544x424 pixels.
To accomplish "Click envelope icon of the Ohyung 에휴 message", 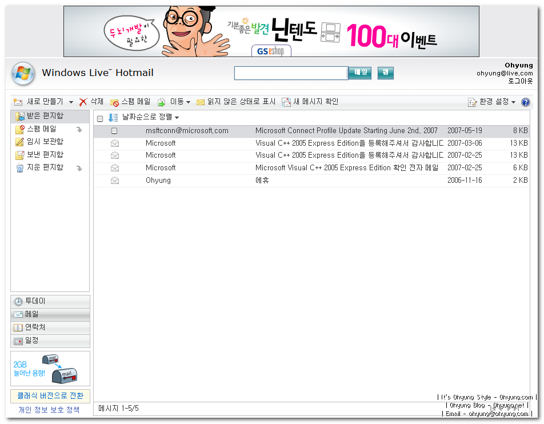I will click(114, 181).
